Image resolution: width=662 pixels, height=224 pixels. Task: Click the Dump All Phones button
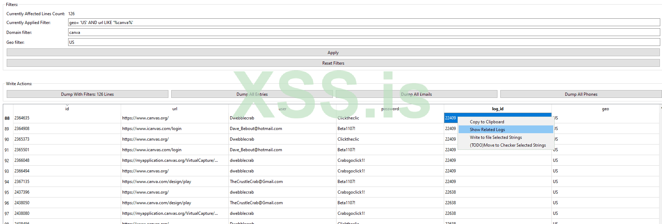pyautogui.click(x=581, y=94)
